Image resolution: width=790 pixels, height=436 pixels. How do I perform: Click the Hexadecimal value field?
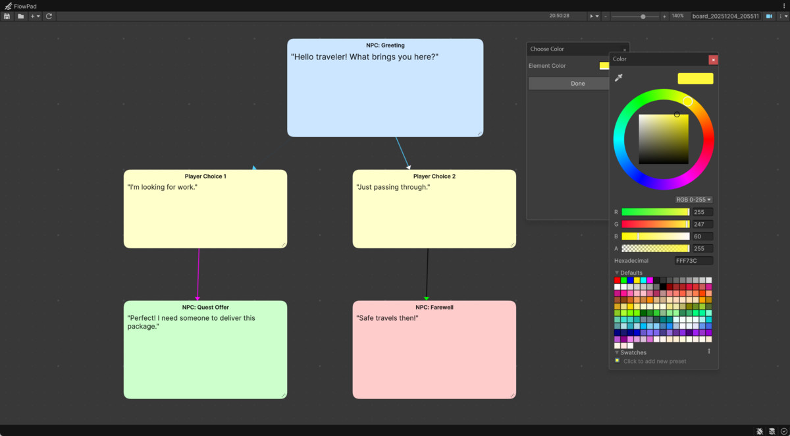(x=693, y=260)
